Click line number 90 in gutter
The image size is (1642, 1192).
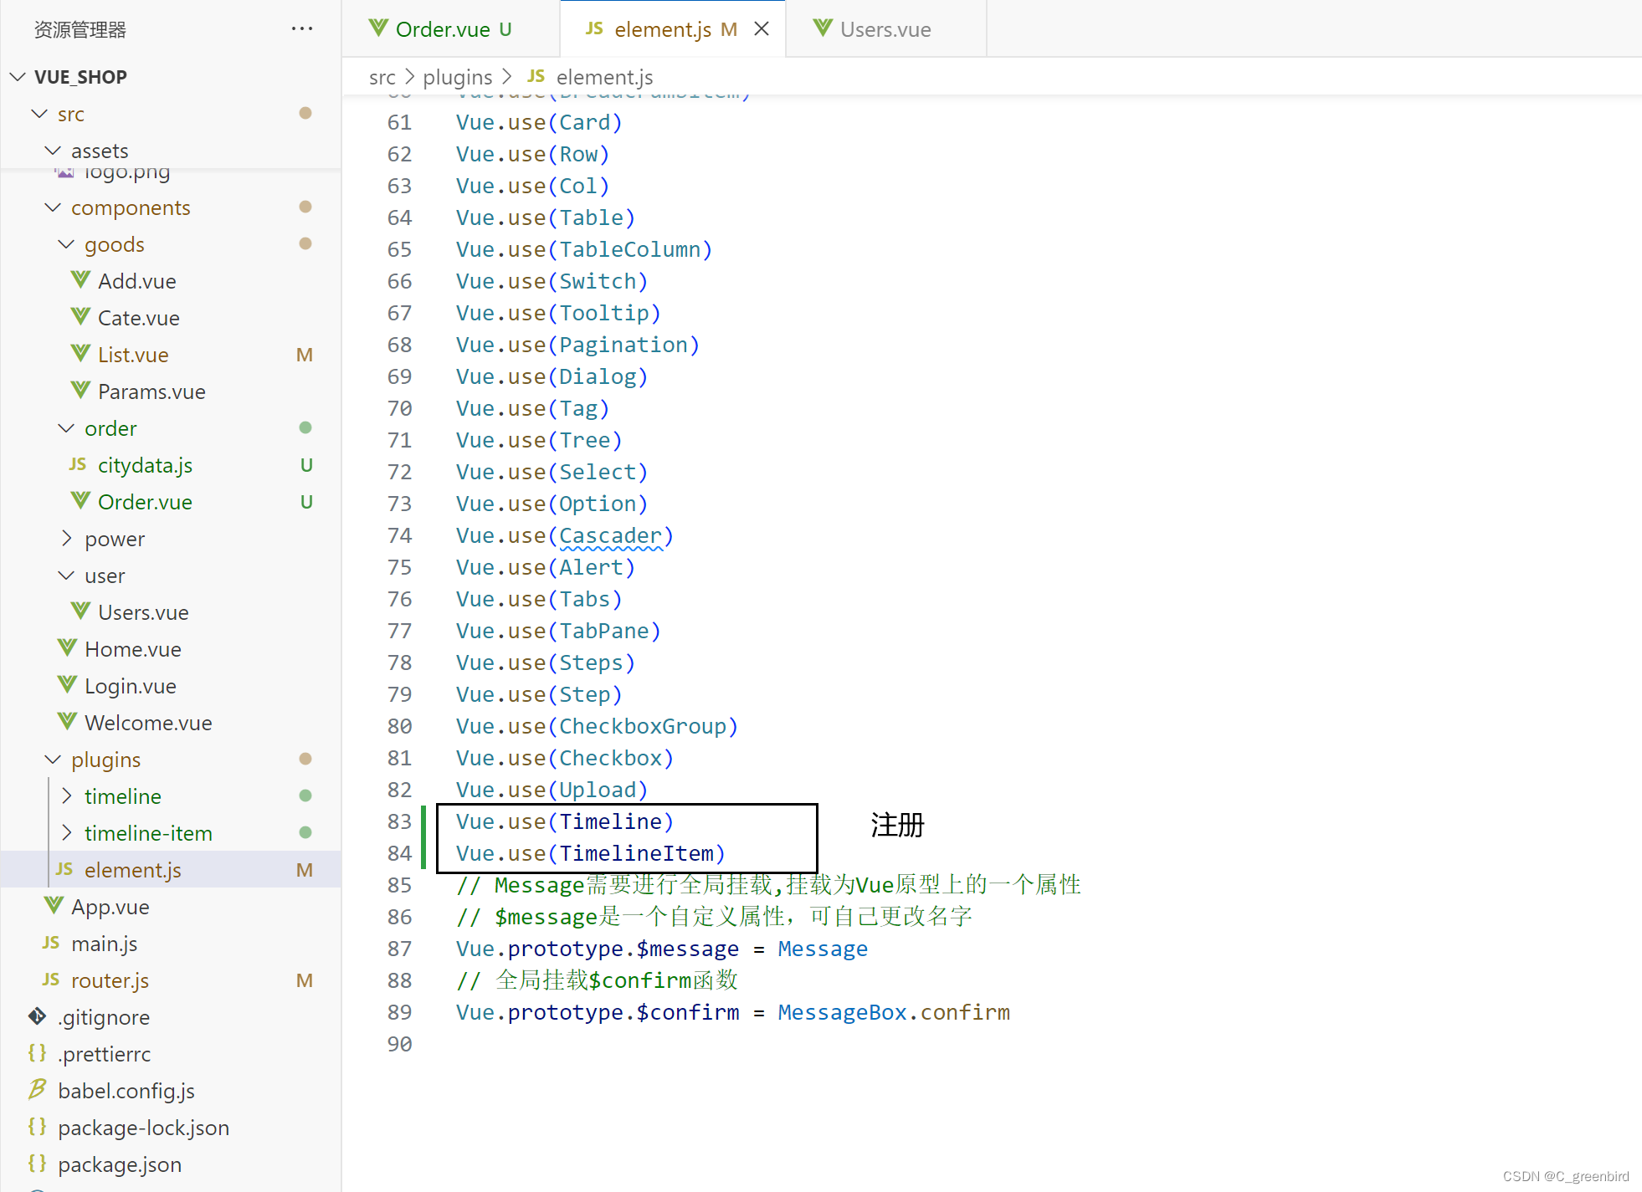click(399, 1044)
